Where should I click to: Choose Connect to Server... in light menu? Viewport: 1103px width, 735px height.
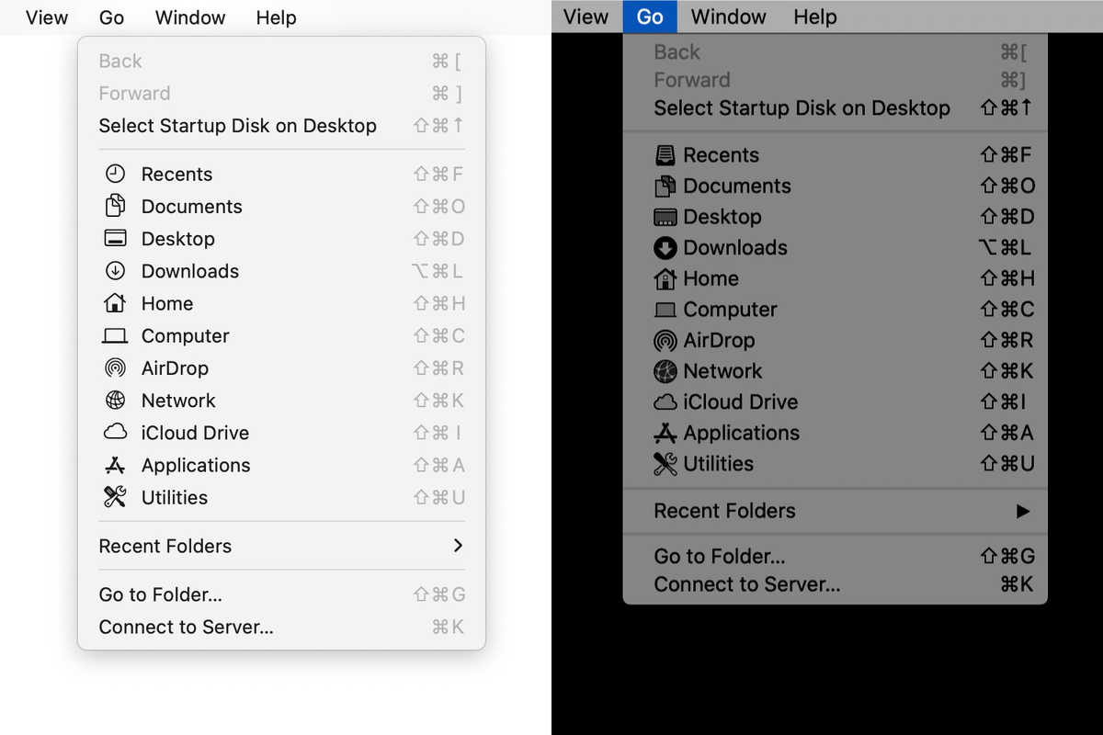(x=281, y=627)
